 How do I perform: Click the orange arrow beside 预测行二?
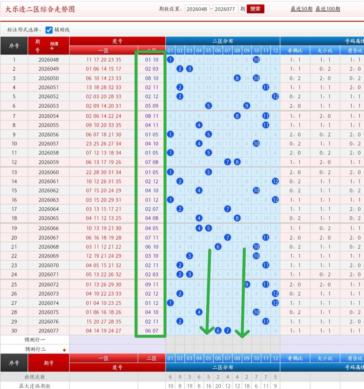coord(64,350)
